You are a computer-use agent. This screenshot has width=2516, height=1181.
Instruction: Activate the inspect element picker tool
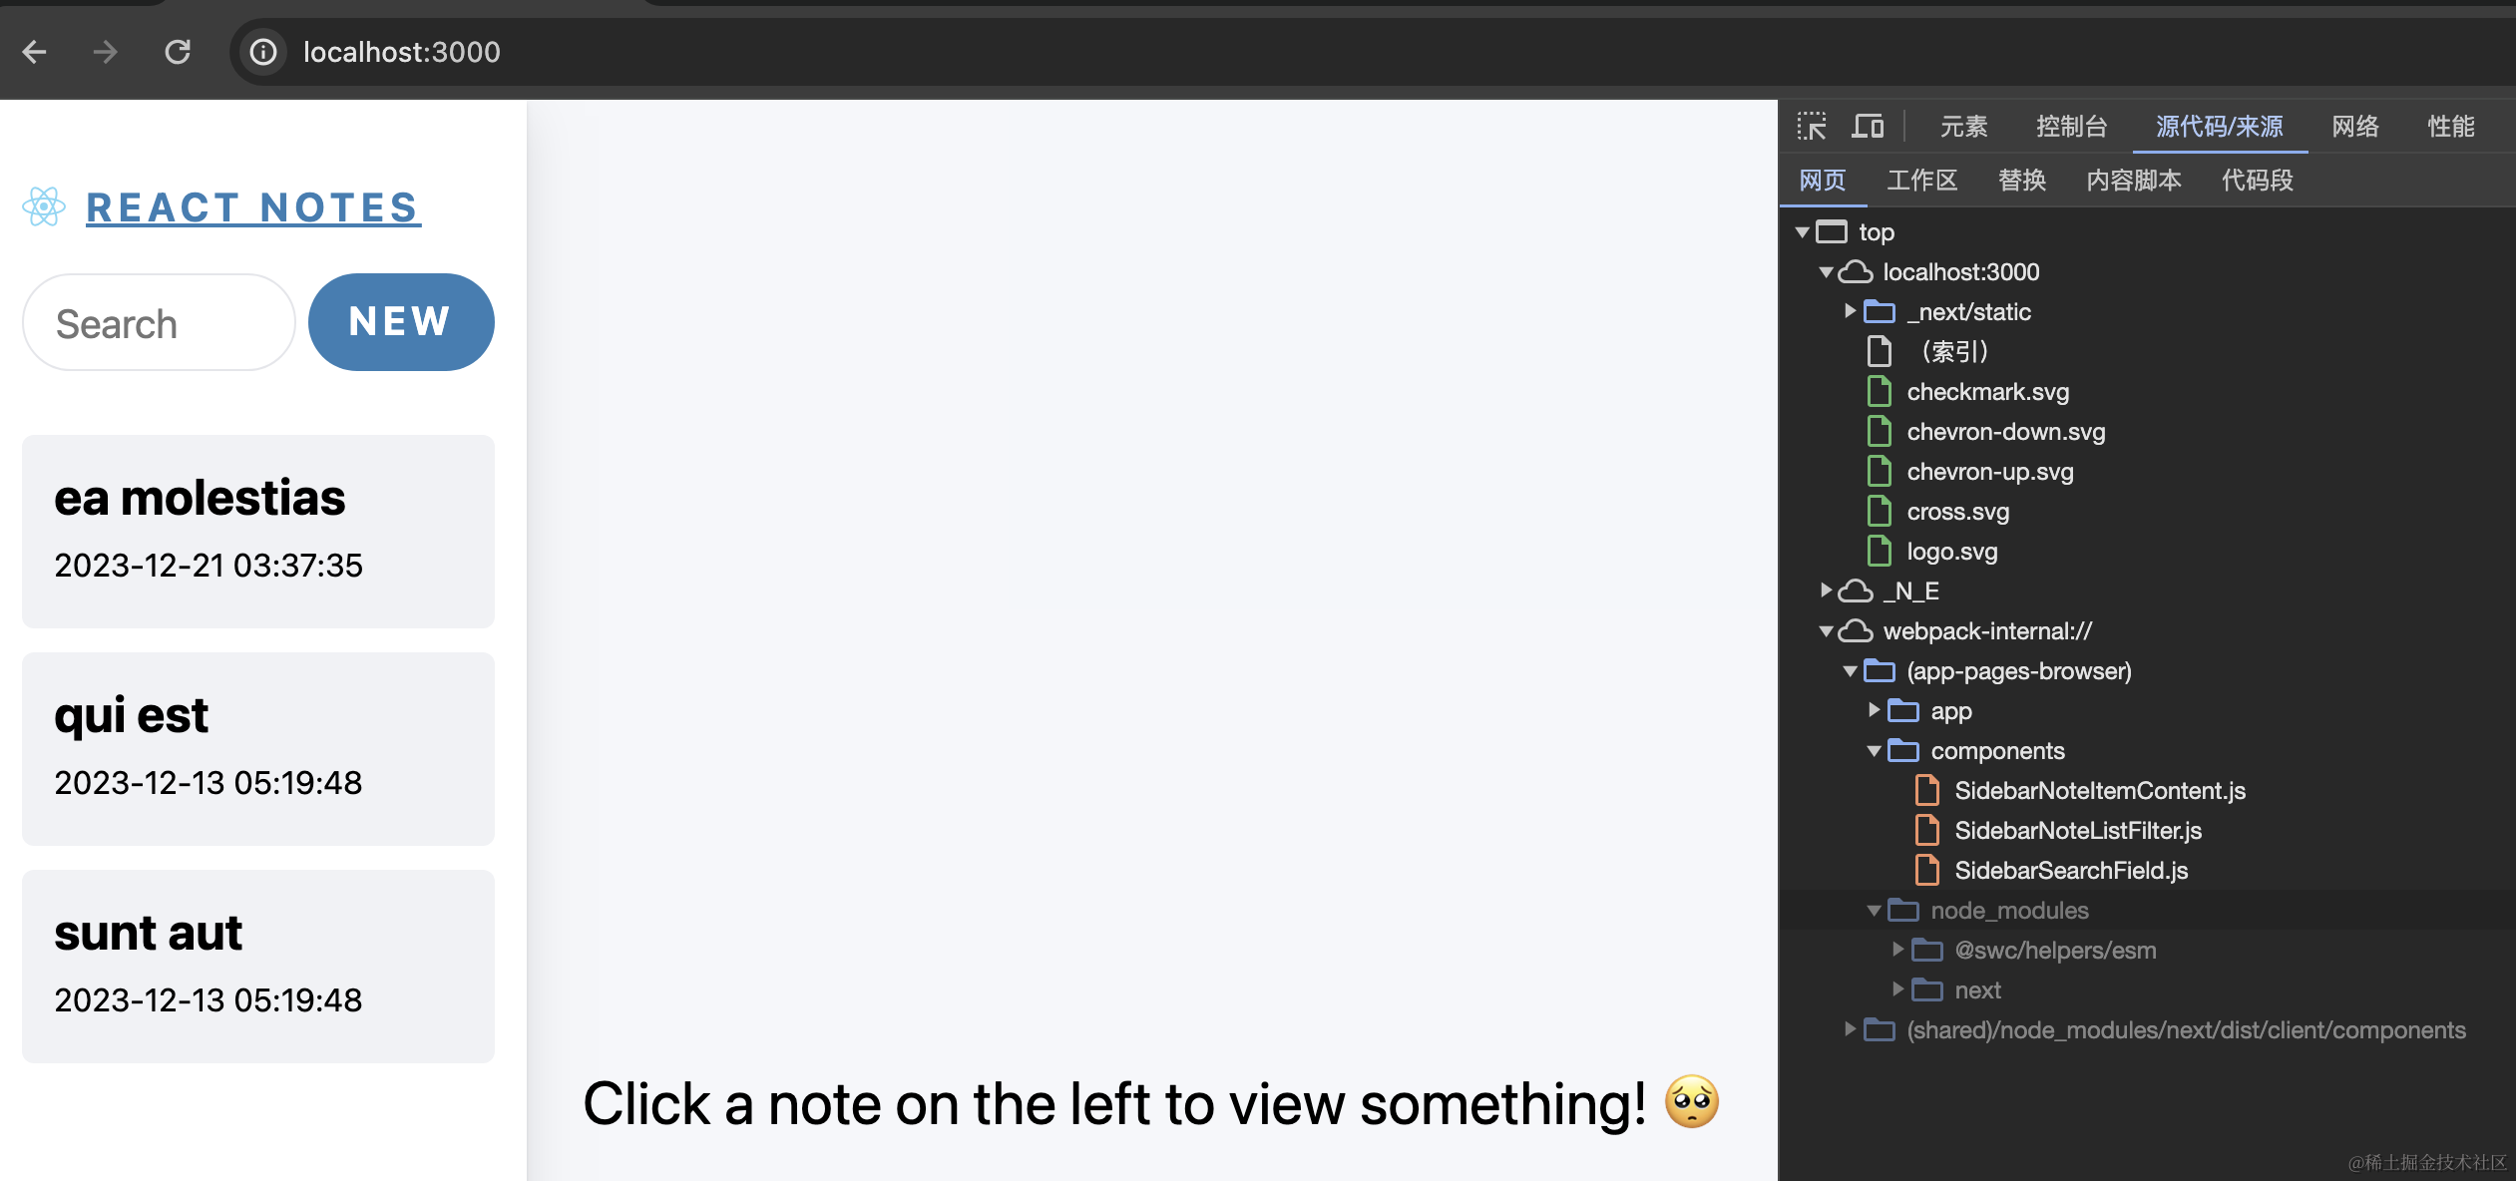1812,127
